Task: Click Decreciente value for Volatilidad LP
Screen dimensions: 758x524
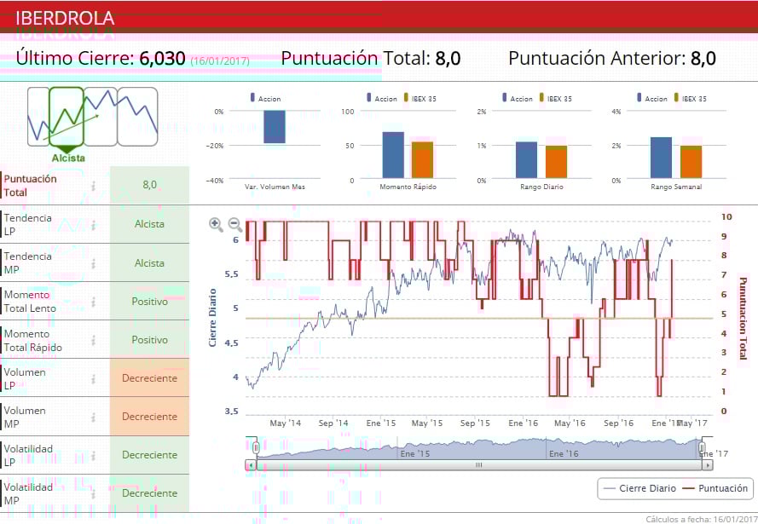Action: (x=149, y=455)
